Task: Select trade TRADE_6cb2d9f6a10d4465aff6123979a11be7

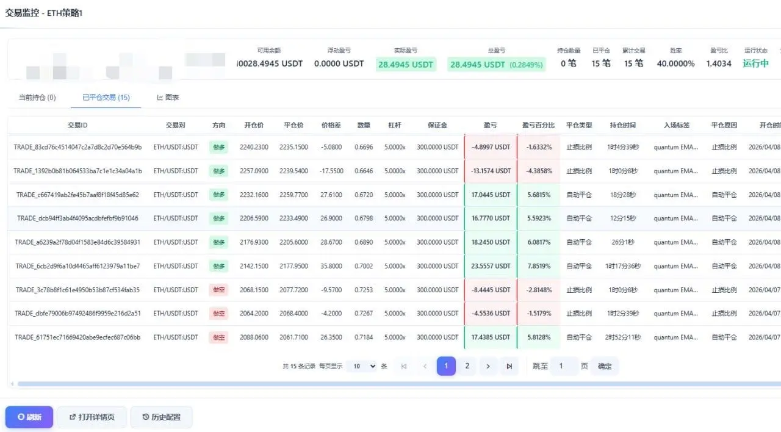Action: (77, 266)
